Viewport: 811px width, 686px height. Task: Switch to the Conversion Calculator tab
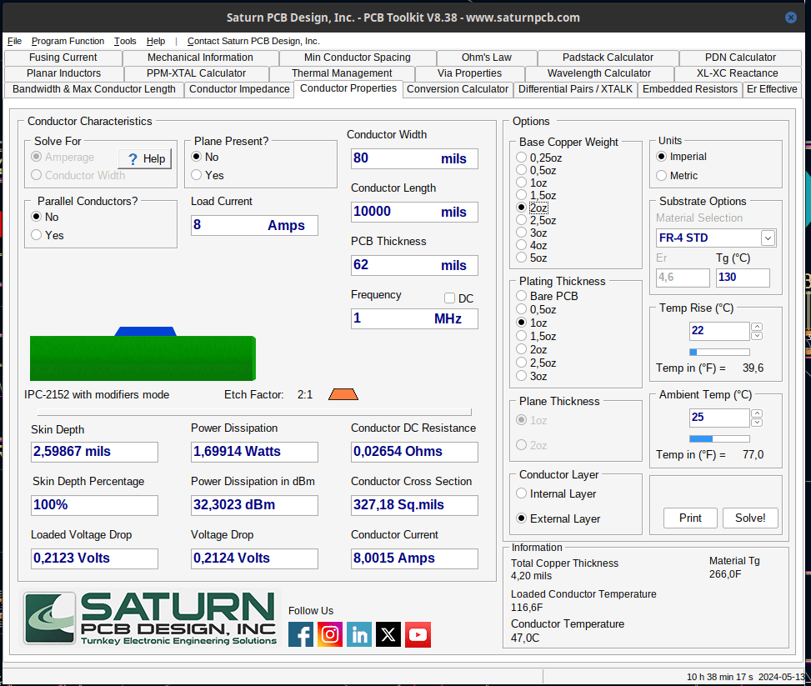458,89
